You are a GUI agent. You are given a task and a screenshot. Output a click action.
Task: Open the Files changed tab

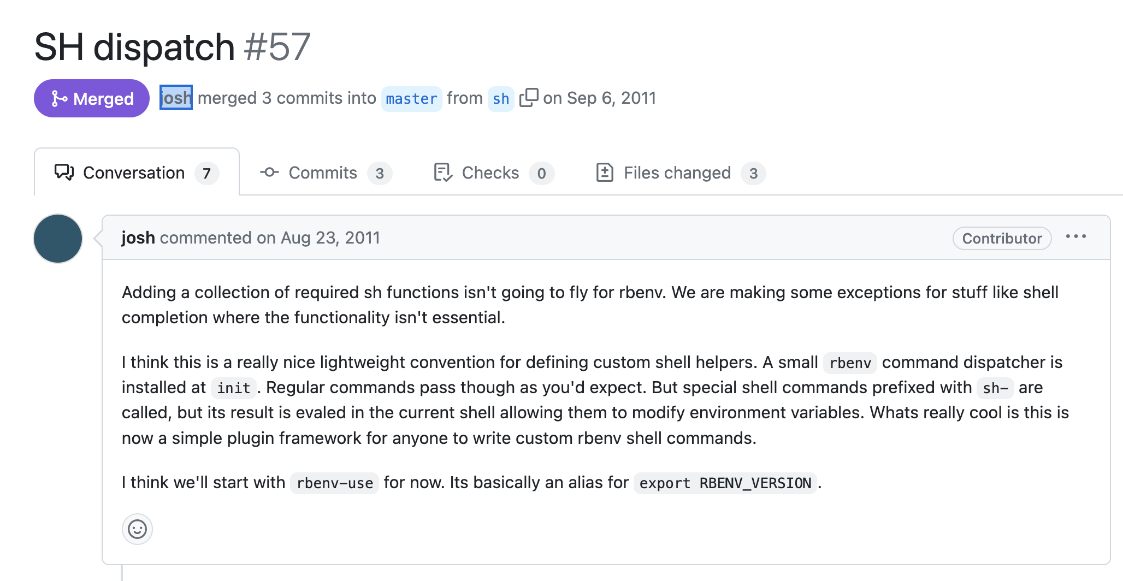point(677,173)
